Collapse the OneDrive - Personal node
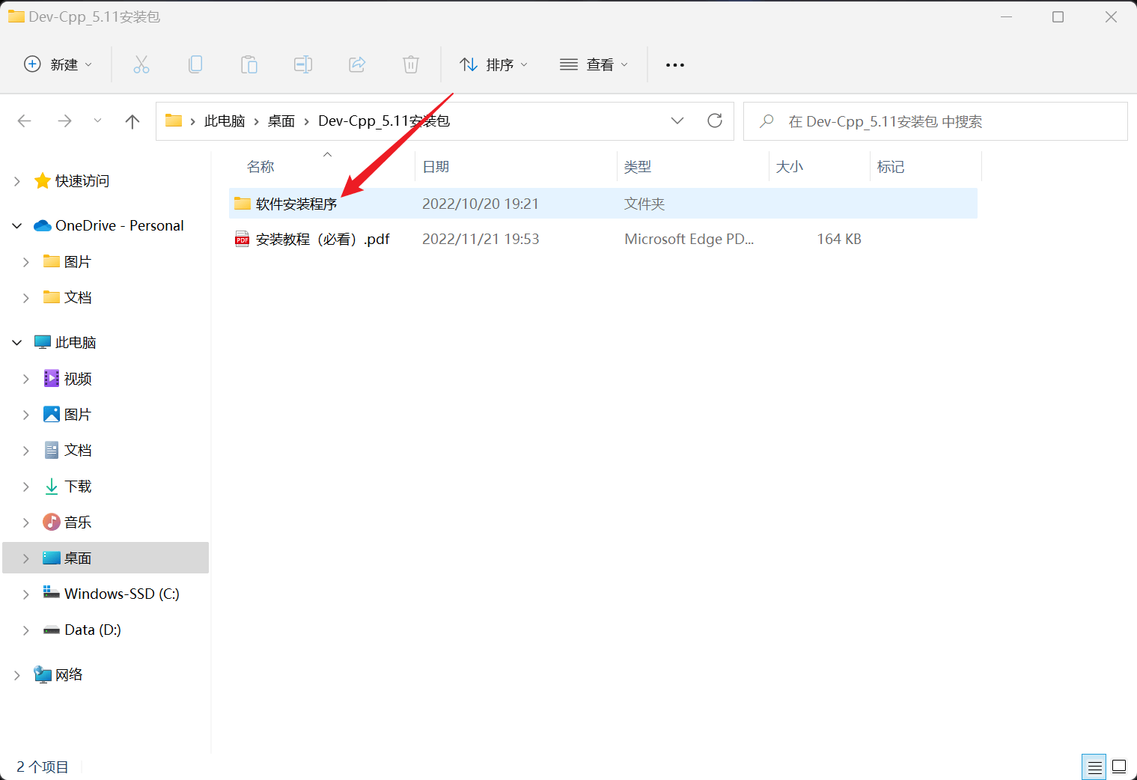 coord(17,225)
